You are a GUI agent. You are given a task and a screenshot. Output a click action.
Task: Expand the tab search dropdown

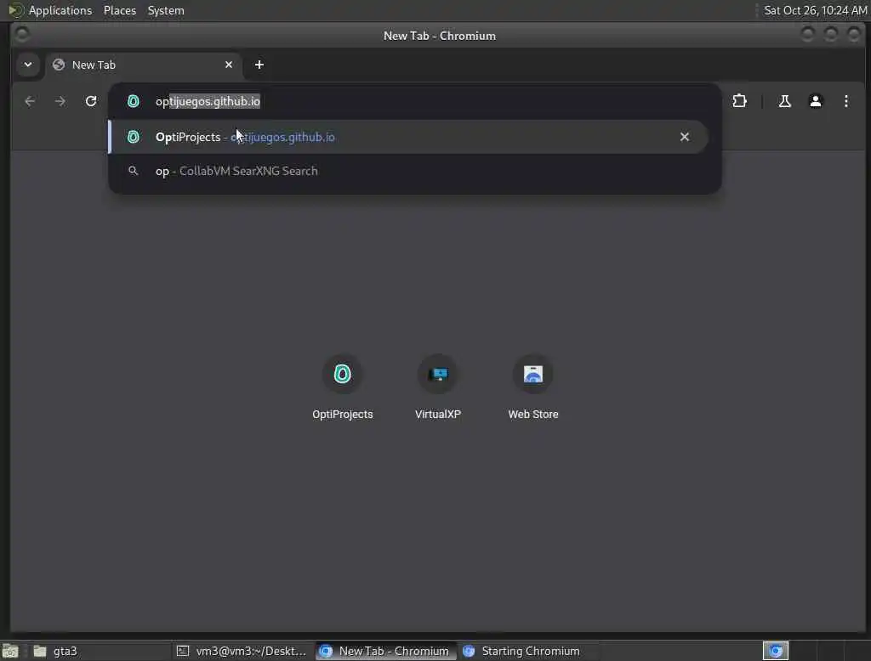pyautogui.click(x=28, y=65)
